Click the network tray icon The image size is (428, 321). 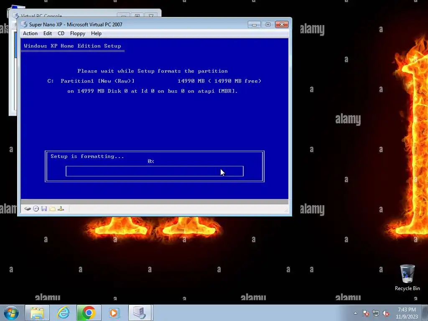376,313
